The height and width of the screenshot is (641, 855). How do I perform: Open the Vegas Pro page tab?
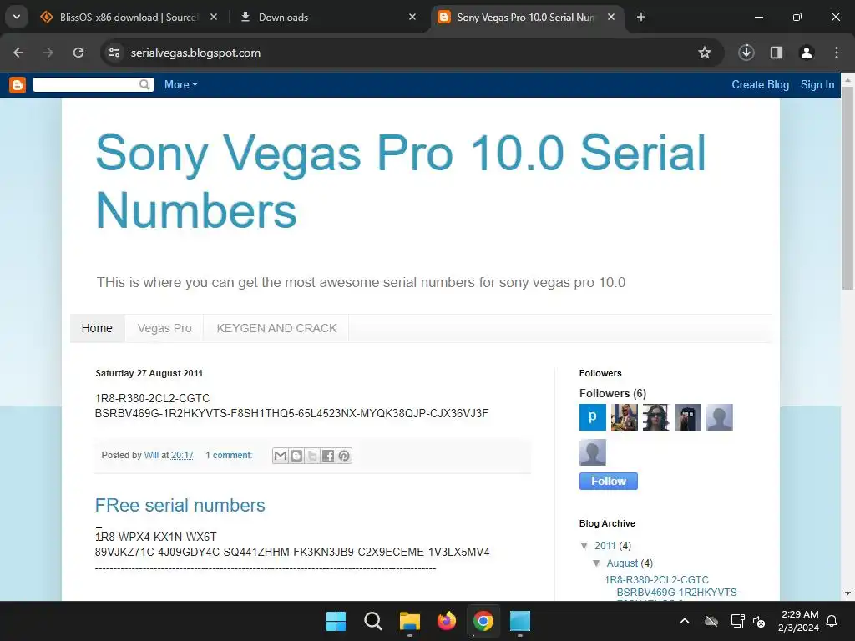[164, 329]
